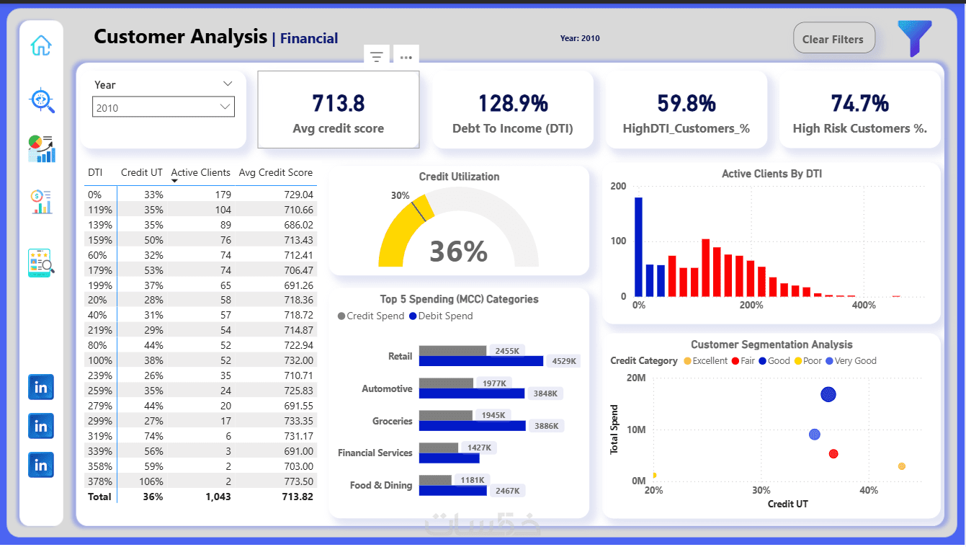Screen dimensions: 966x547
Task: Open the mobile review search page icon
Action: (41, 263)
